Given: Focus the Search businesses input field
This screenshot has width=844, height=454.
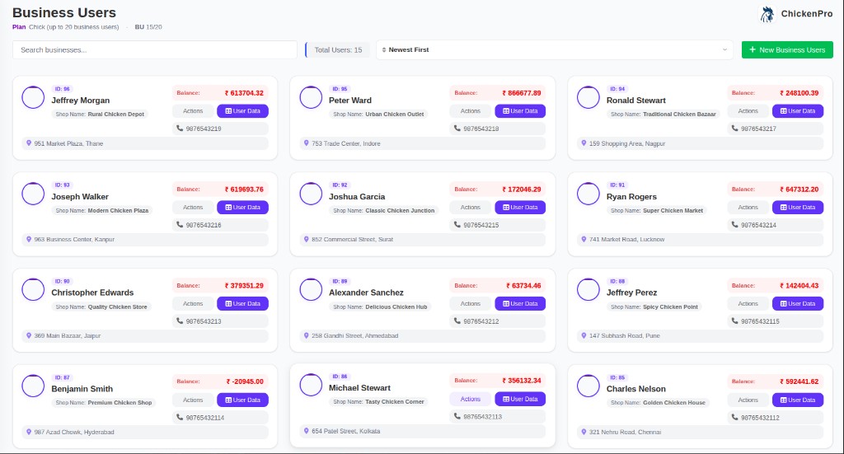Looking at the screenshot, I should (154, 49).
